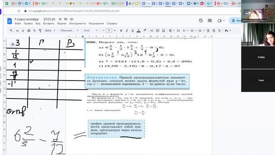Viewport: 275px width, 155px height.
Task: Open the Файл menu
Action: pyautogui.click(x=18, y=23)
